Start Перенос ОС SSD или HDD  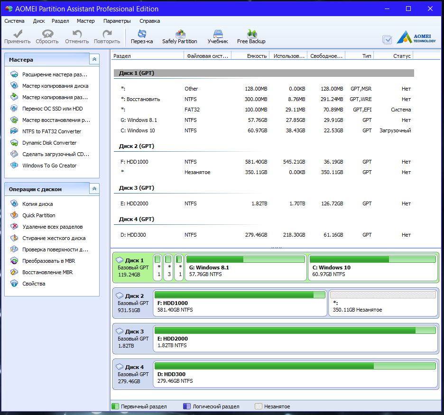[x=47, y=109]
